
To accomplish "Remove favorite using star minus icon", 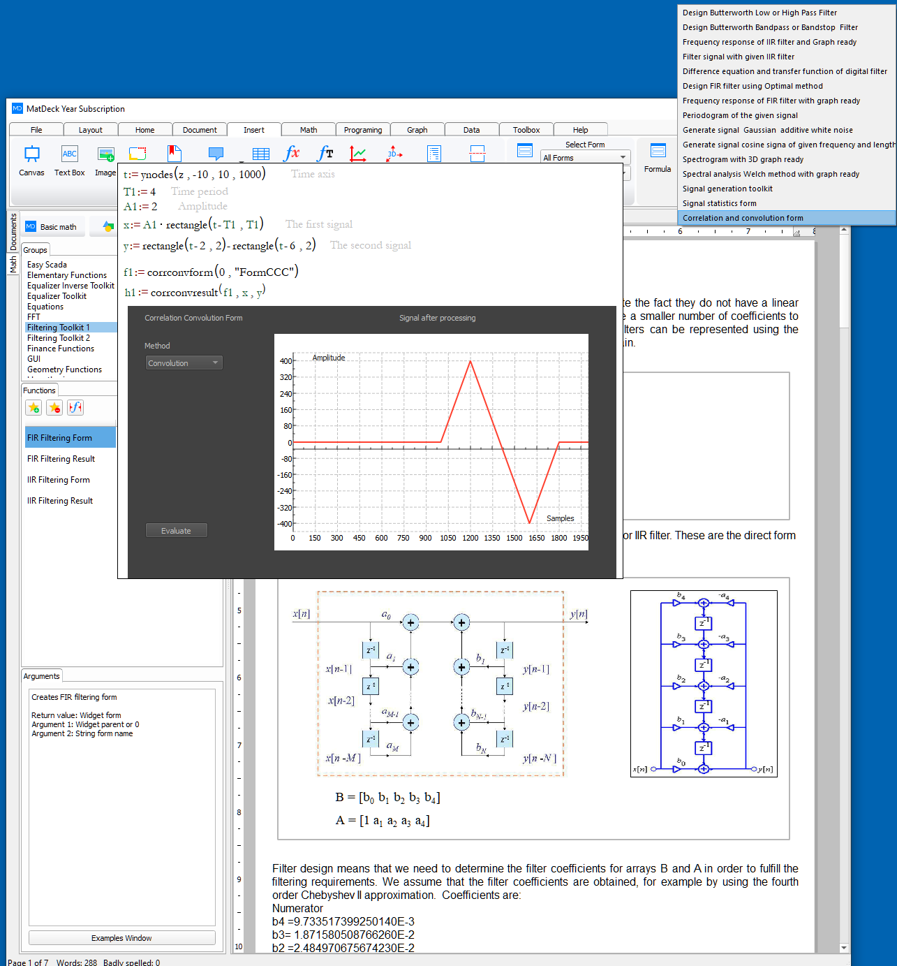I will pos(54,408).
